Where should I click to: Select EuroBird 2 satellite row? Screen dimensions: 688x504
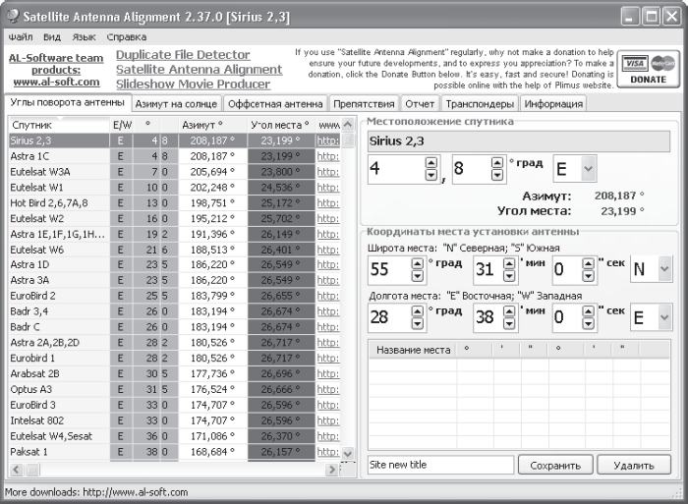click(x=174, y=296)
